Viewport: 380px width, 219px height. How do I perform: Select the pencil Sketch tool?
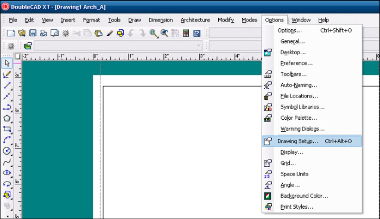pos(7,74)
